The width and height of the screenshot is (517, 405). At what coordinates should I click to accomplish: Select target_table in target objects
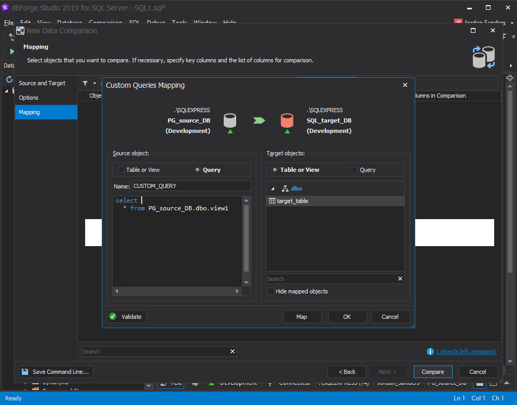335,201
